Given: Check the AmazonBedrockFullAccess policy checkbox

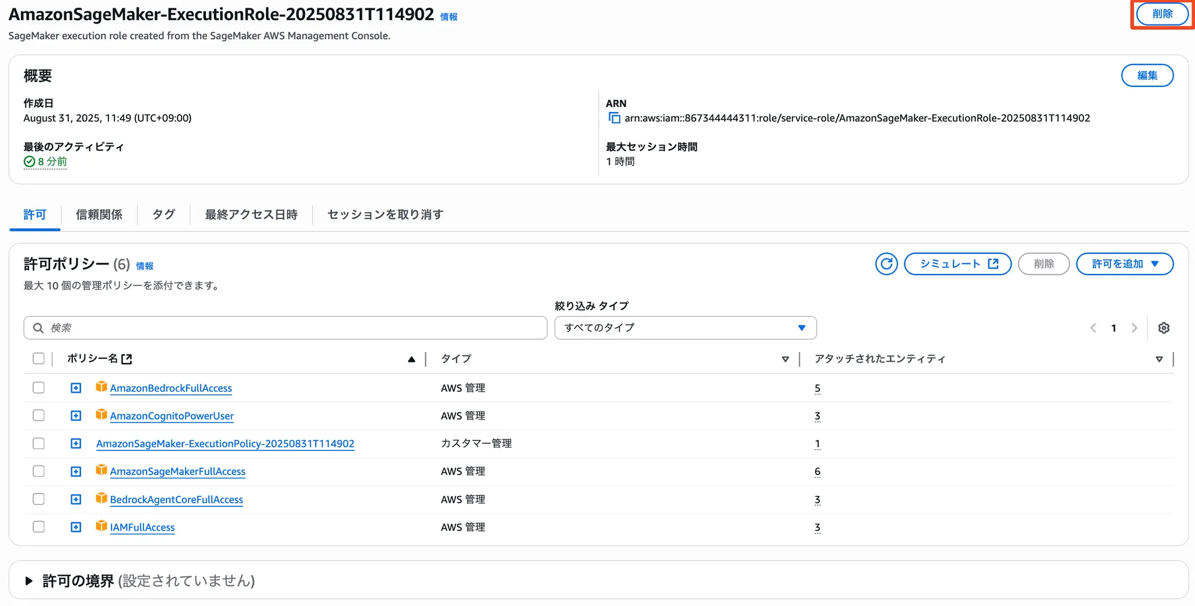Looking at the screenshot, I should pyautogui.click(x=39, y=387).
